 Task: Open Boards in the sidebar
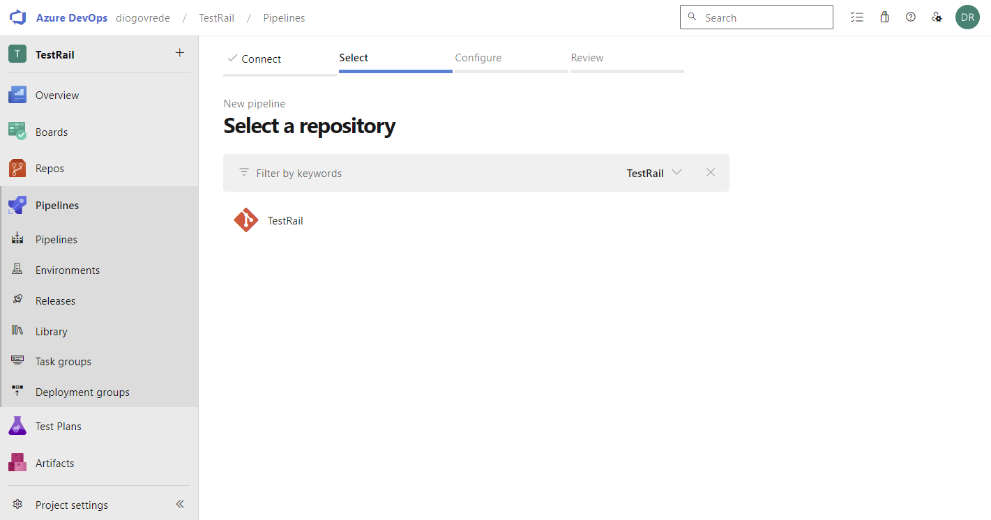tap(52, 132)
